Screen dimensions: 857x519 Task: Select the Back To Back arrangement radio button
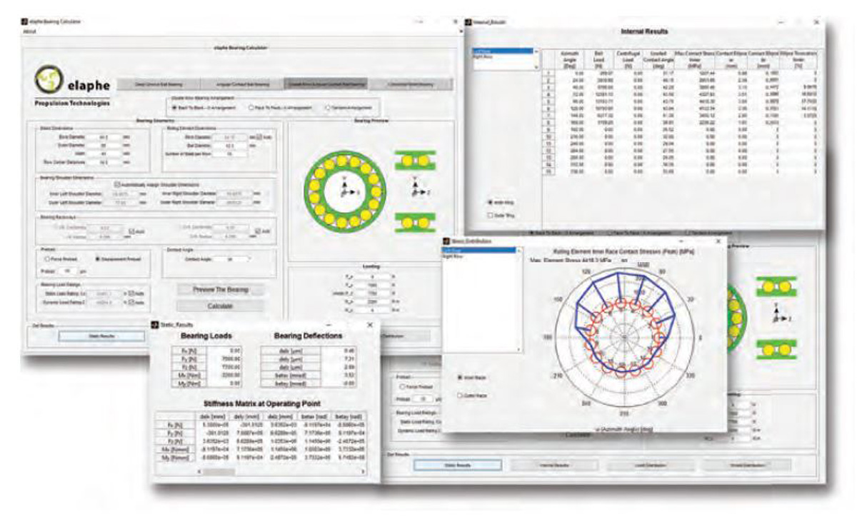[x=173, y=108]
